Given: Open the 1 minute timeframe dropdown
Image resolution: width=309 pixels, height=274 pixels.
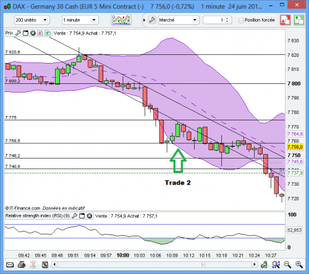Looking at the screenshot, I should click(80, 20).
